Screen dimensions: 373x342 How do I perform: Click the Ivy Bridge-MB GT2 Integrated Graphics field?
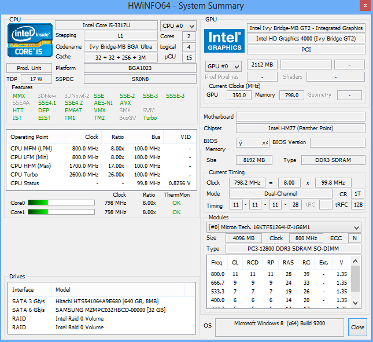point(306,28)
